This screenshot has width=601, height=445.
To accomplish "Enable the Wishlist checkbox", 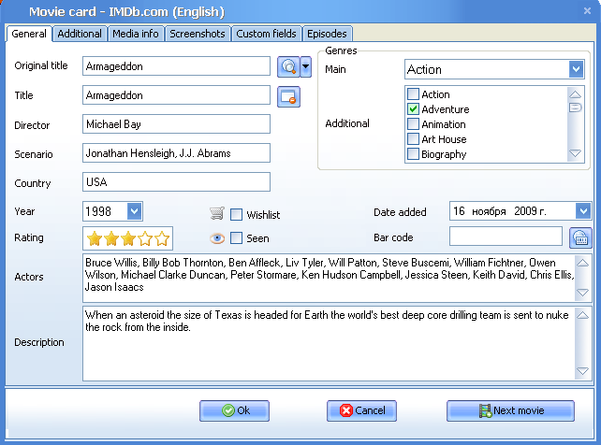I will (x=236, y=215).
